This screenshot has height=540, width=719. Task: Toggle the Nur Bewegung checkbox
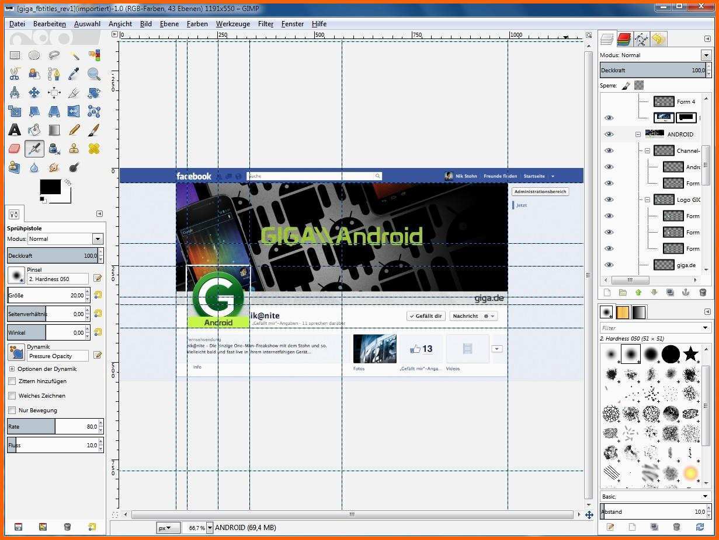[x=12, y=411]
